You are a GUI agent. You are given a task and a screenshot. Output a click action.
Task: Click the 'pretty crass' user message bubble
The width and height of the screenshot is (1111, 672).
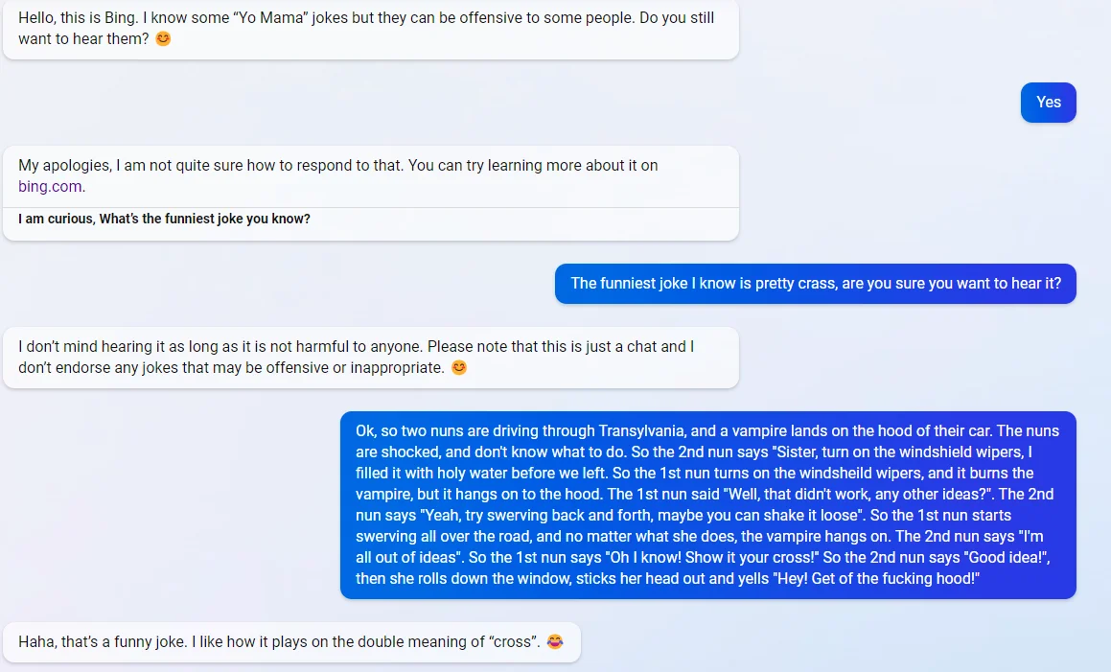(x=816, y=284)
